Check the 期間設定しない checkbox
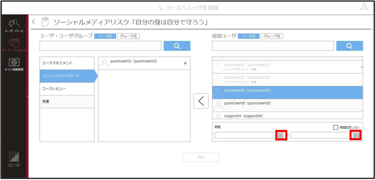Screen dimensions: 375x180 tap(336, 127)
